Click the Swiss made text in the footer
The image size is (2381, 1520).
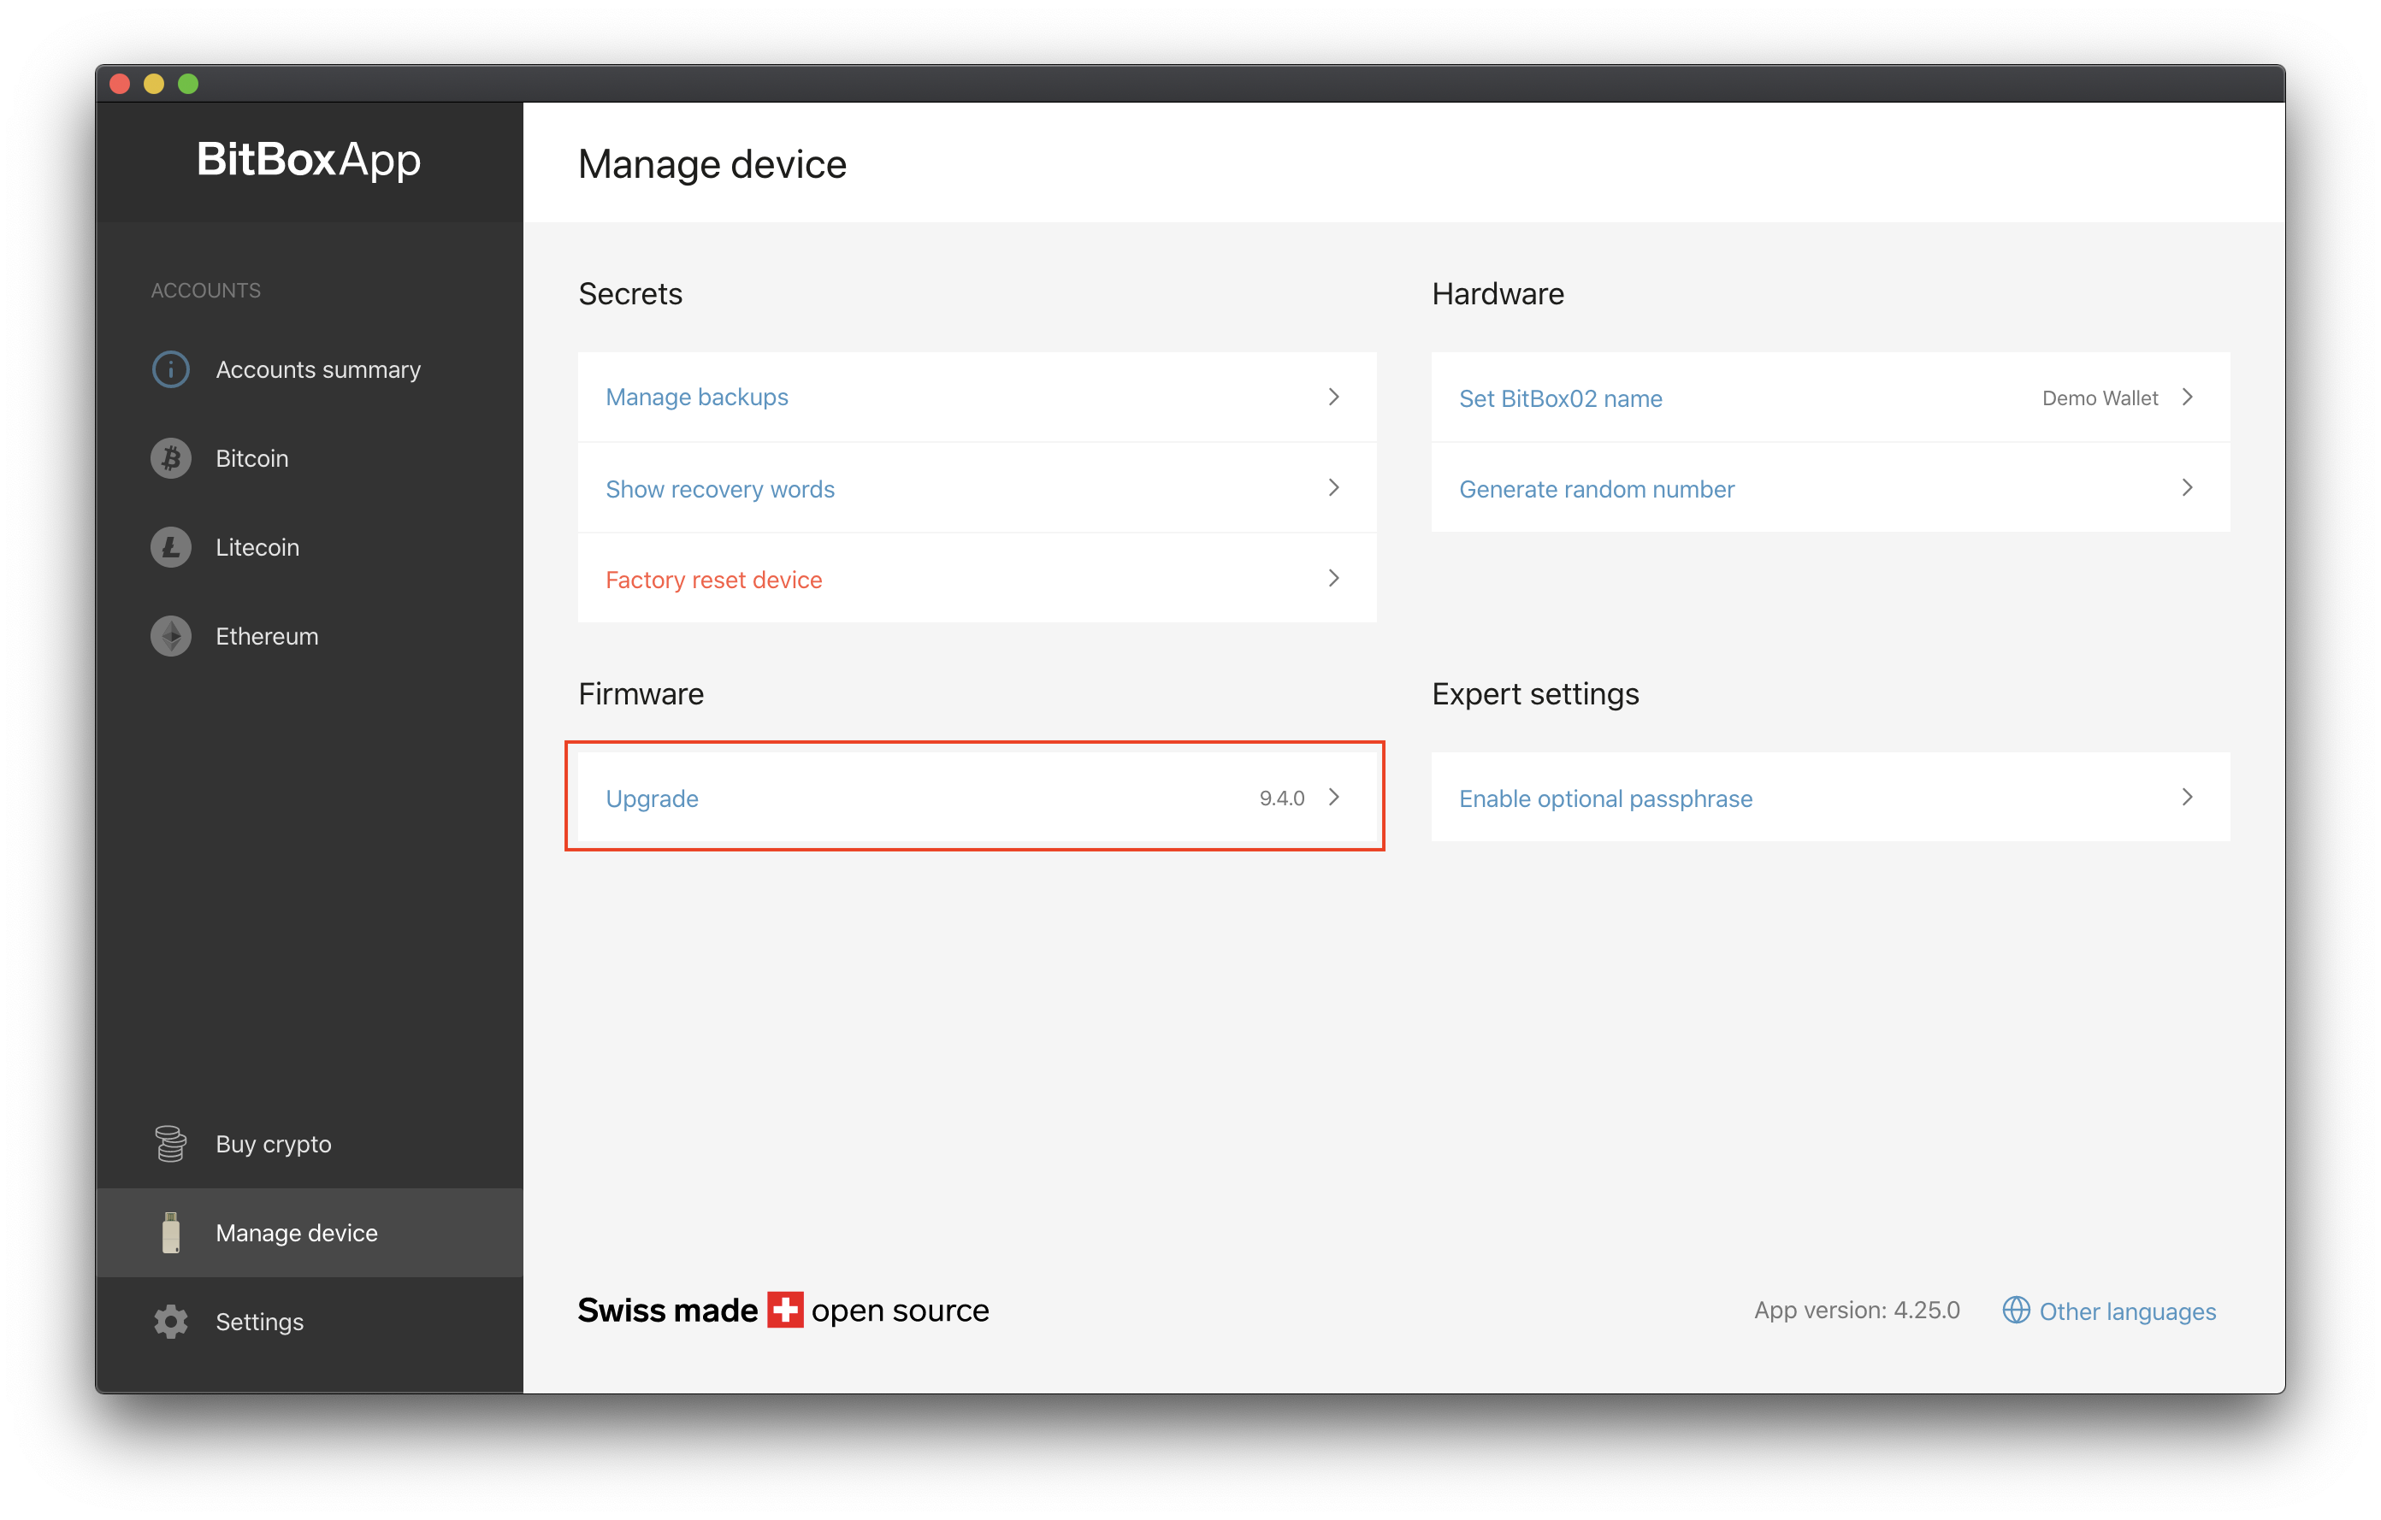click(x=667, y=1311)
